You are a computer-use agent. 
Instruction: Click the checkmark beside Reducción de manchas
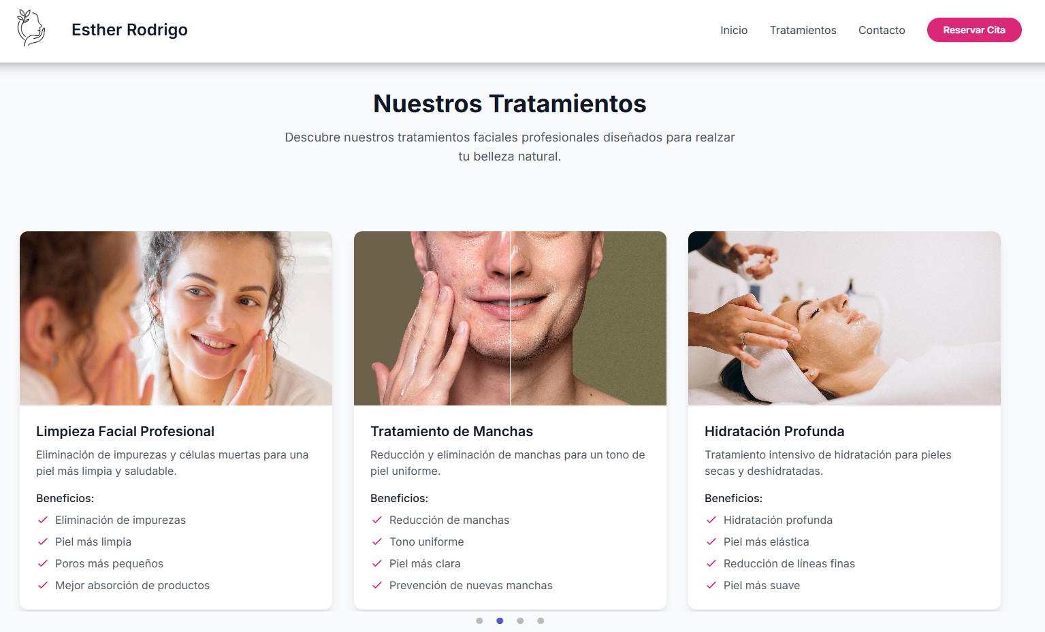[378, 520]
